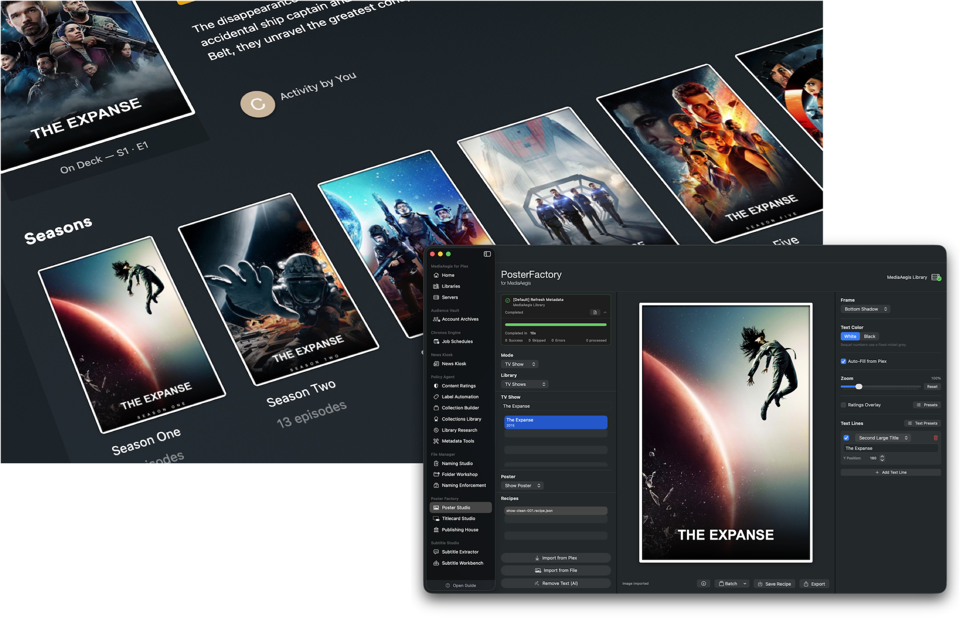Enable the Ratings Overlay checkbox
Screen dimensions: 960x620
(x=843, y=405)
